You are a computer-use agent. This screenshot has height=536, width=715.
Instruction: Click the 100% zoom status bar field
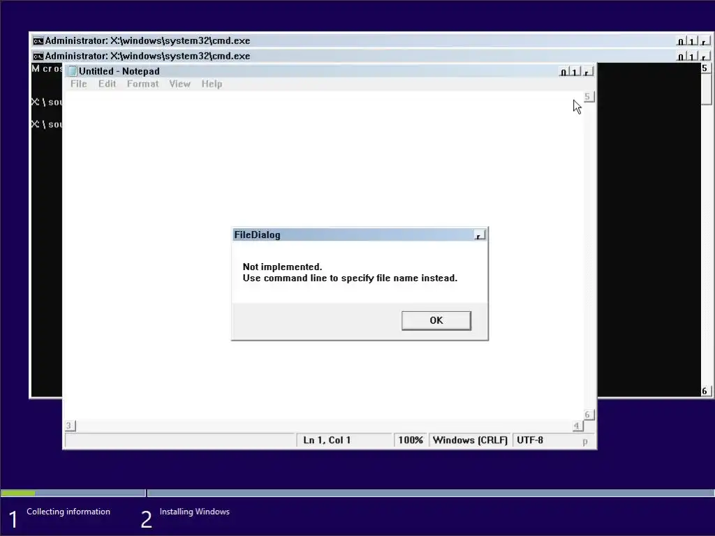tap(411, 440)
